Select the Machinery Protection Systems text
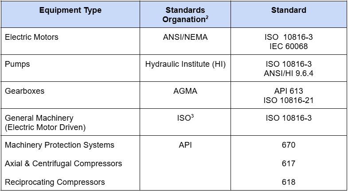 coord(59,145)
